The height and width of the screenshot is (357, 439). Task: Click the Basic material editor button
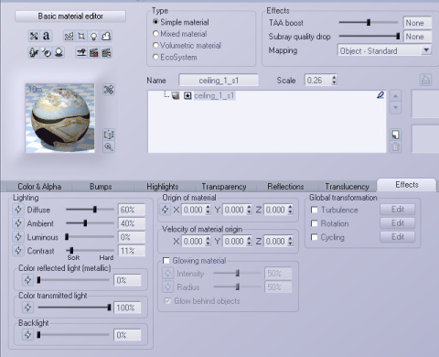[x=70, y=16]
